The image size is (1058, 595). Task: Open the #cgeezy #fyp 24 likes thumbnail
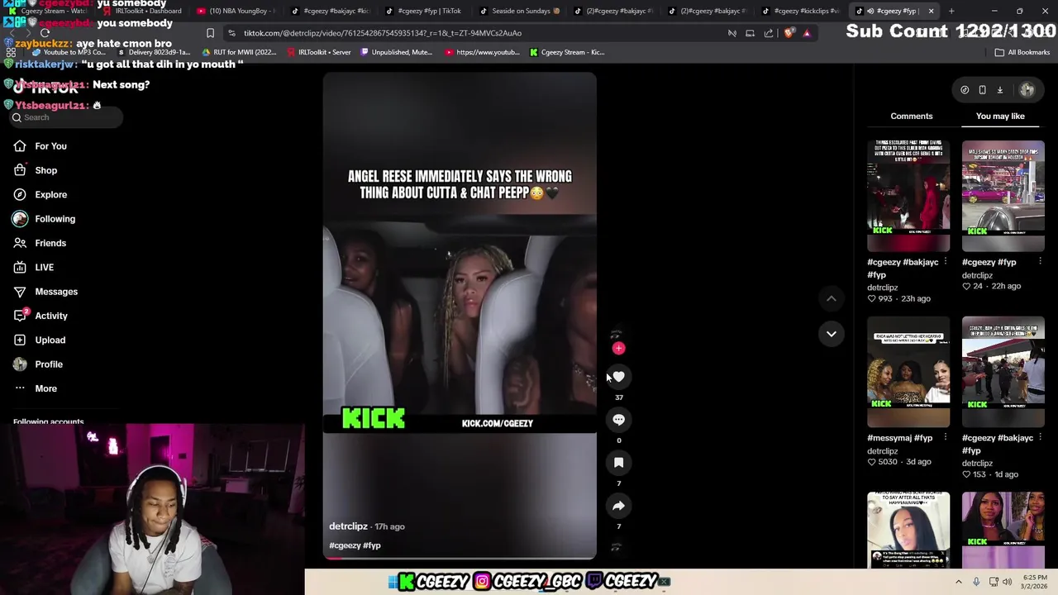click(x=1003, y=196)
